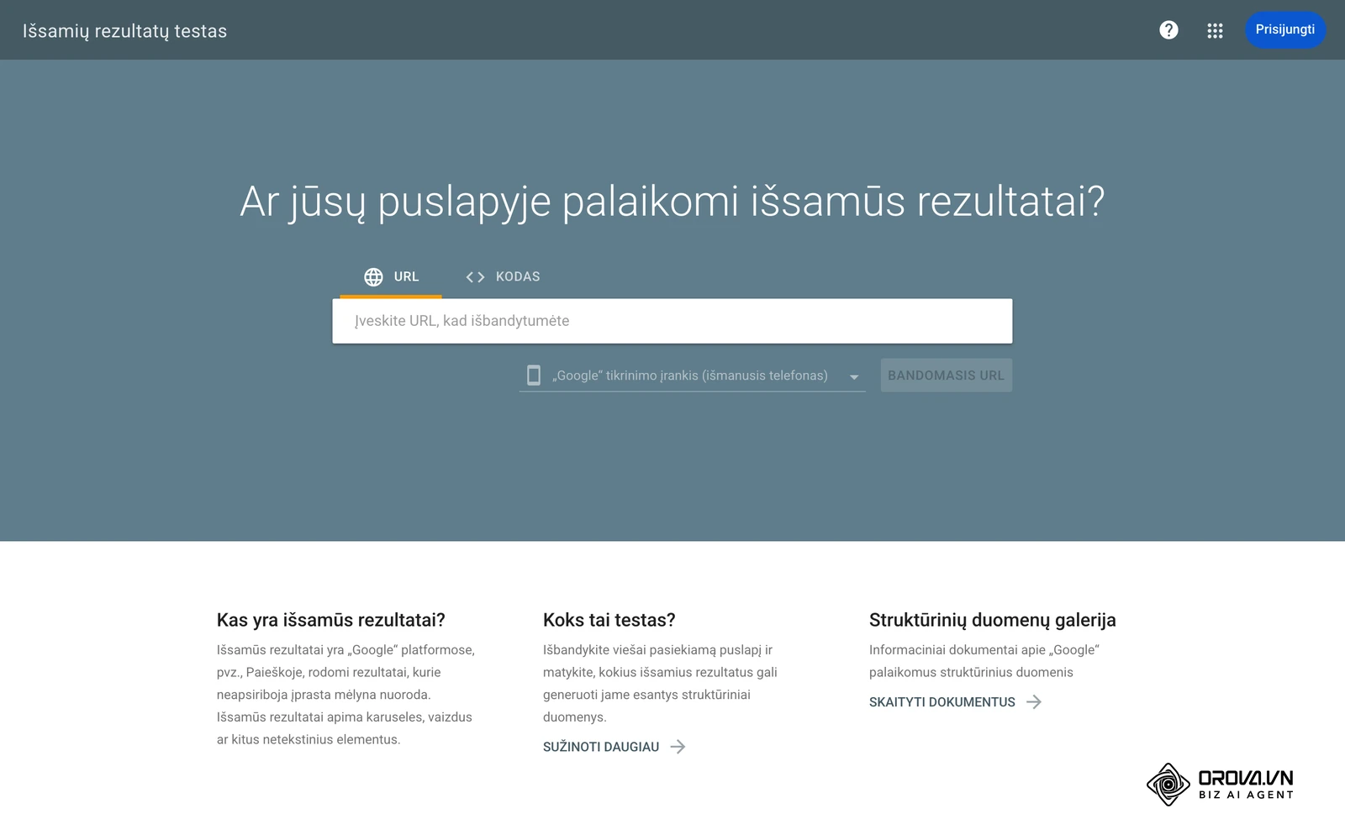Click text Informaciniai dokumentai apie Google
The width and height of the screenshot is (1345, 840).
click(984, 661)
